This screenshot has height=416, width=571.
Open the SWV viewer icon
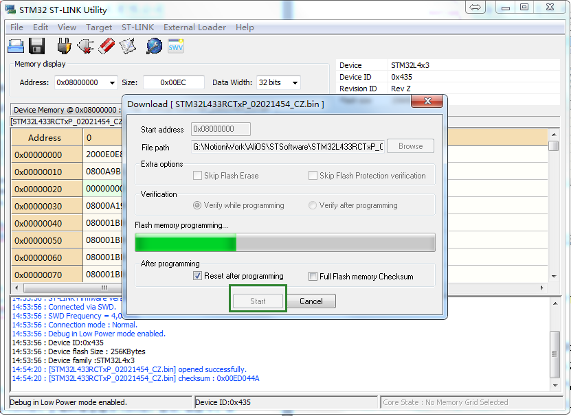(x=175, y=46)
